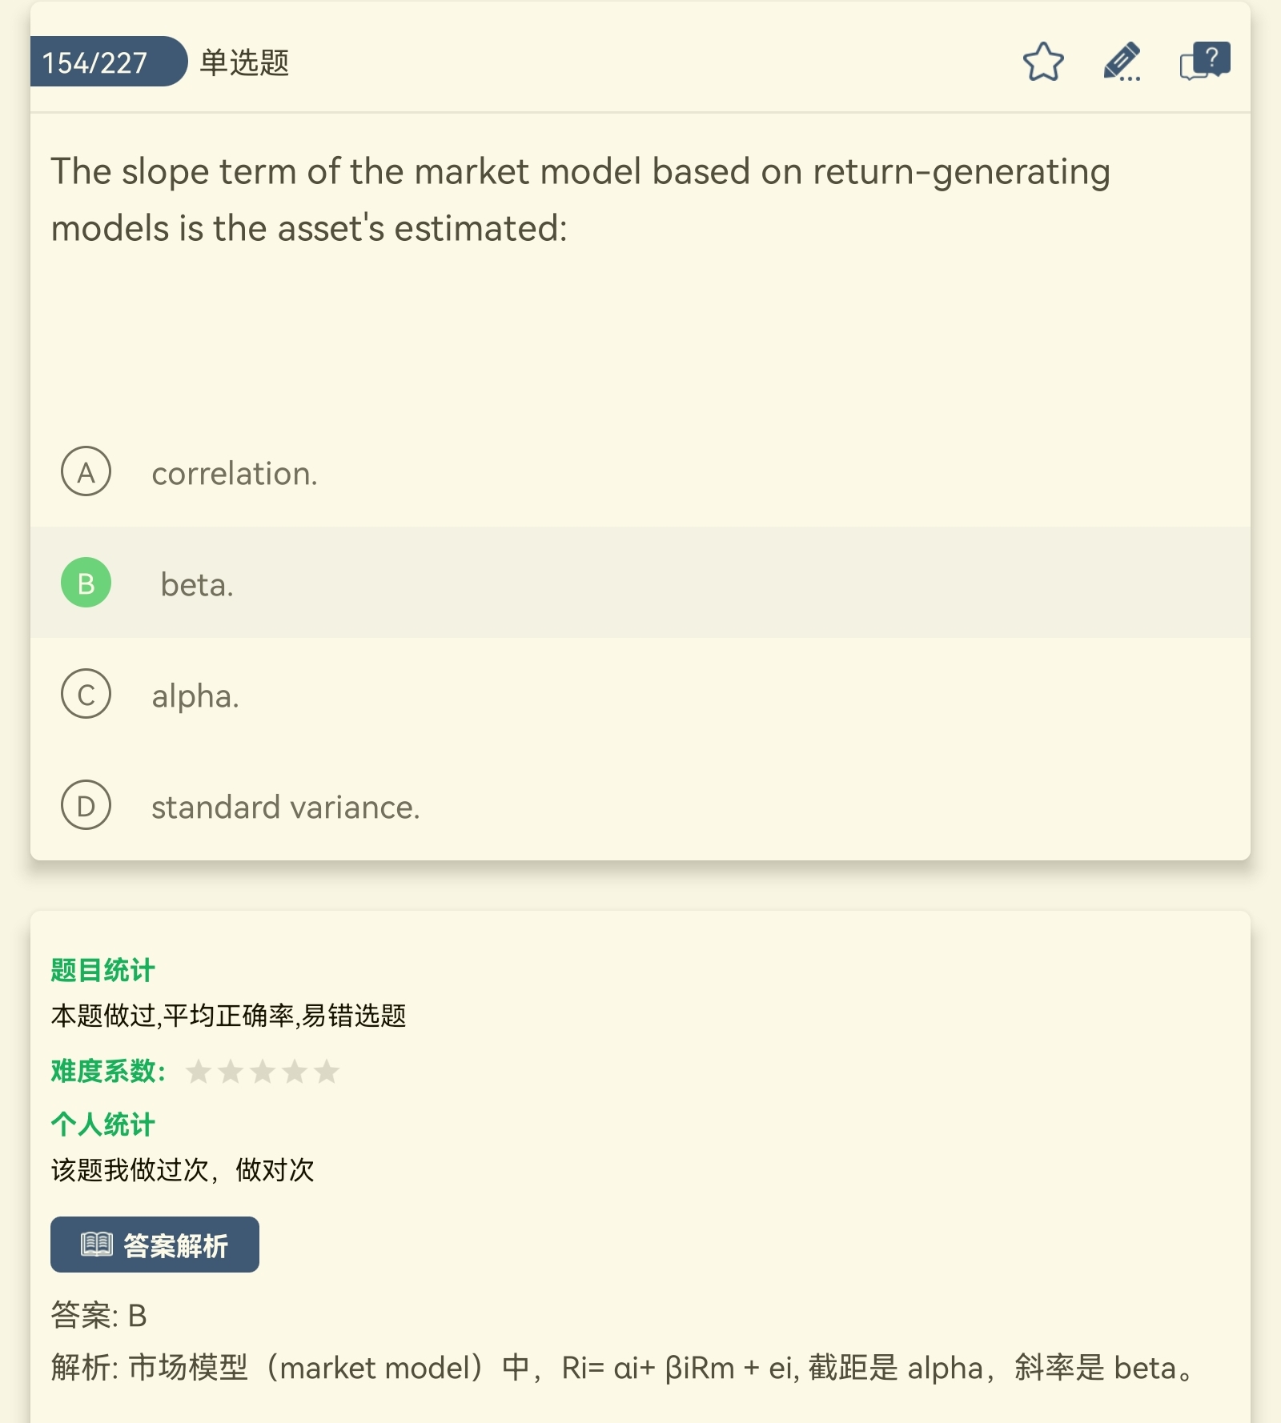Open the question feedback help icon
Image resolution: width=1281 pixels, height=1423 pixels.
coord(1204,62)
